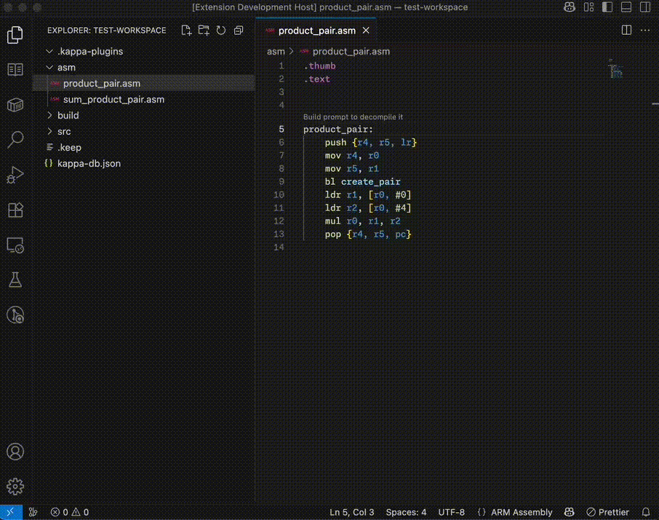659x520 pixels.
Task: Close the product_pair.asm editor tab
Action: click(x=366, y=31)
